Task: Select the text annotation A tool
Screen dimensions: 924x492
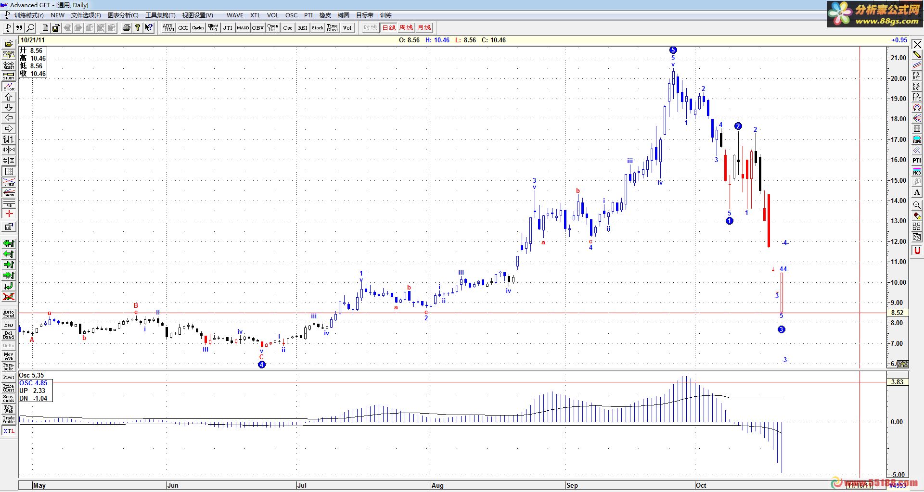Action: click(917, 192)
